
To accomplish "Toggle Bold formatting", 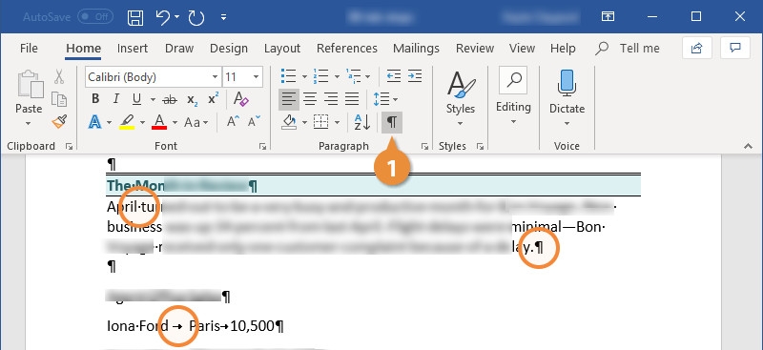I will [x=95, y=99].
